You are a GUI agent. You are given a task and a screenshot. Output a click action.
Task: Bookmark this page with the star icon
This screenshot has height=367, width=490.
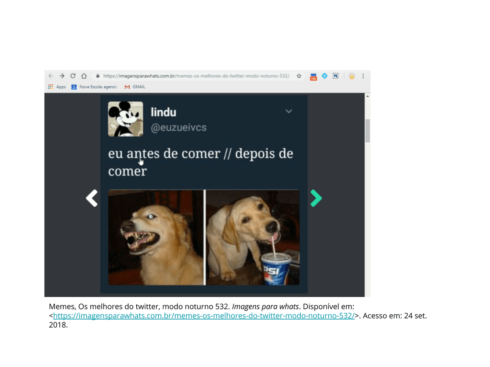coord(299,76)
